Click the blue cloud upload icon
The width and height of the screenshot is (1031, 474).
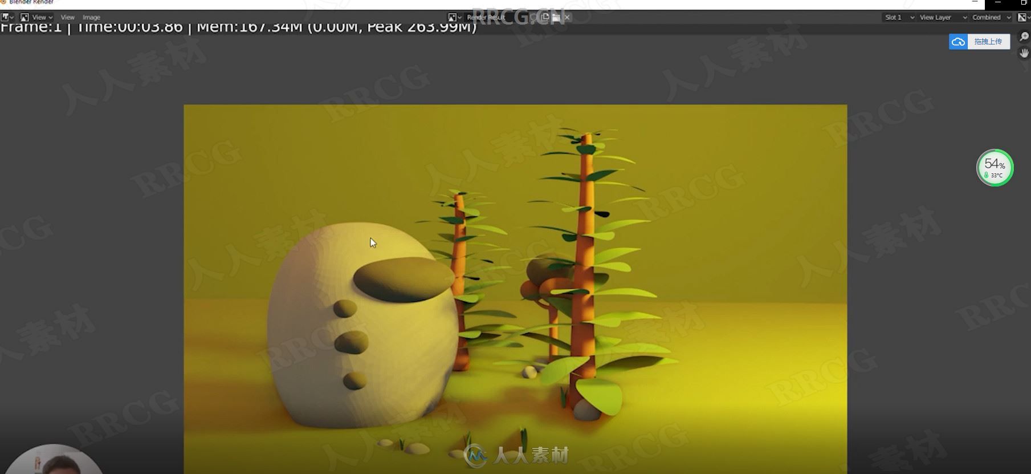tap(958, 41)
